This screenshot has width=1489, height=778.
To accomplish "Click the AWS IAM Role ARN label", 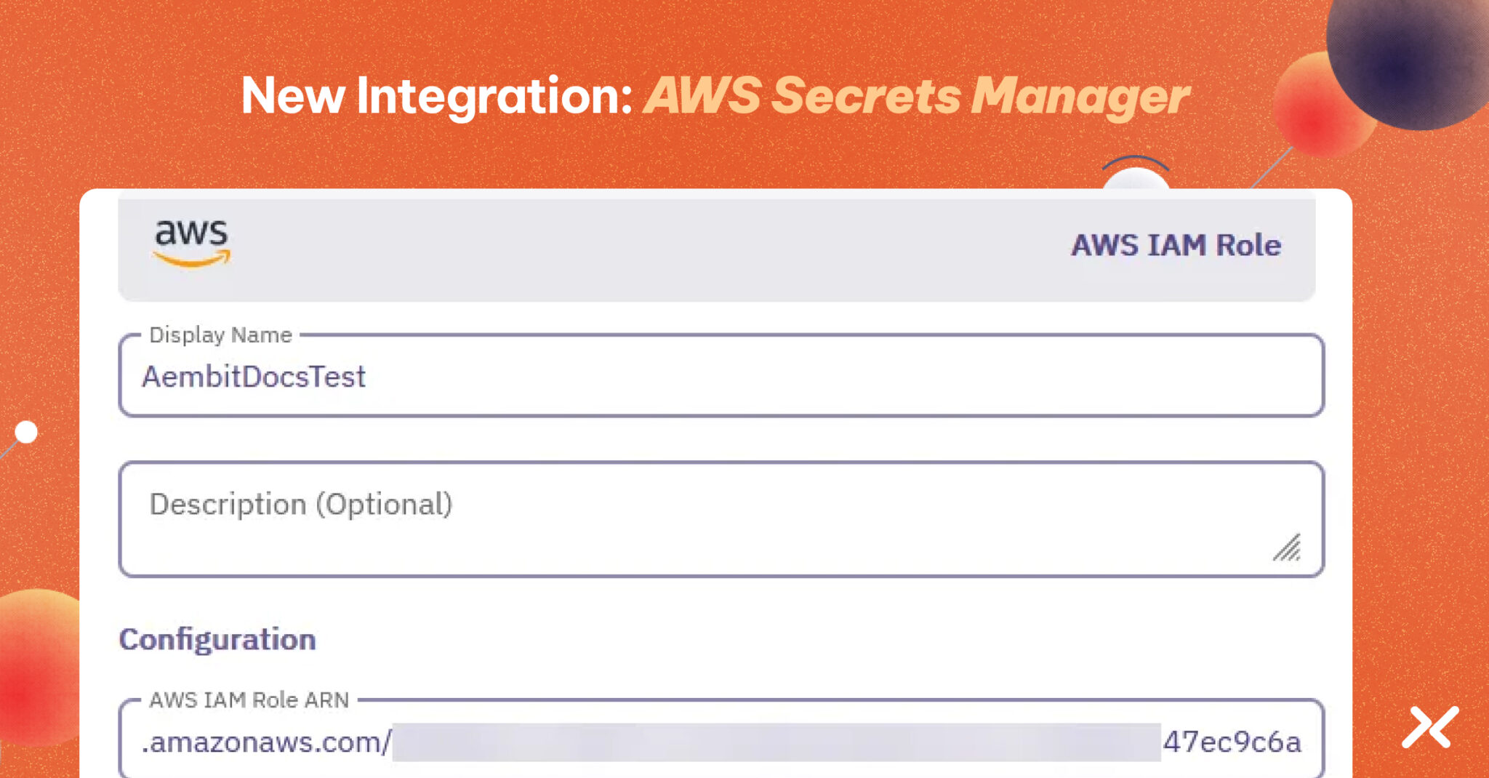I will [248, 699].
